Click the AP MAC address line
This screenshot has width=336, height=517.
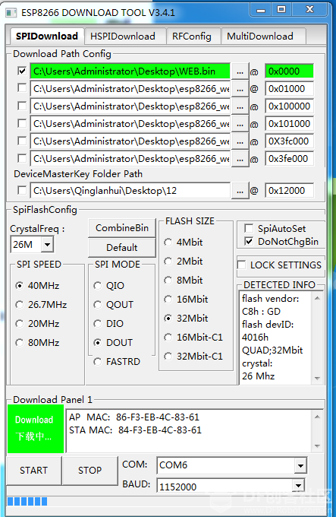tap(134, 417)
